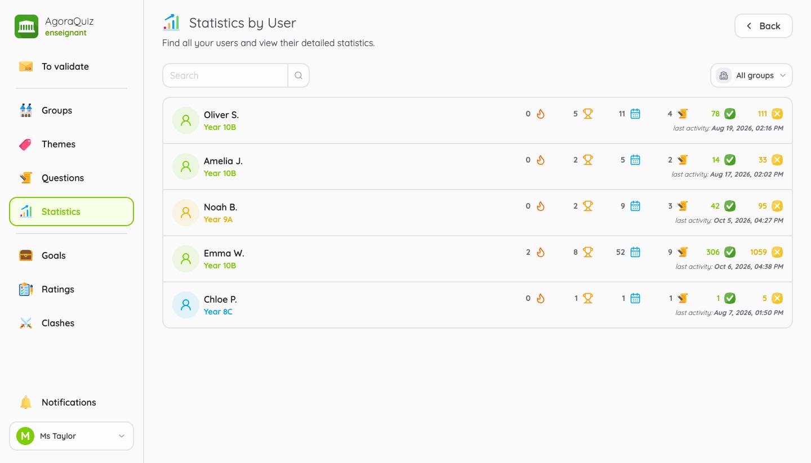This screenshot has height=463, width=811.
Task: Click the building icon in All groups
Action: (x=724, y=75)
